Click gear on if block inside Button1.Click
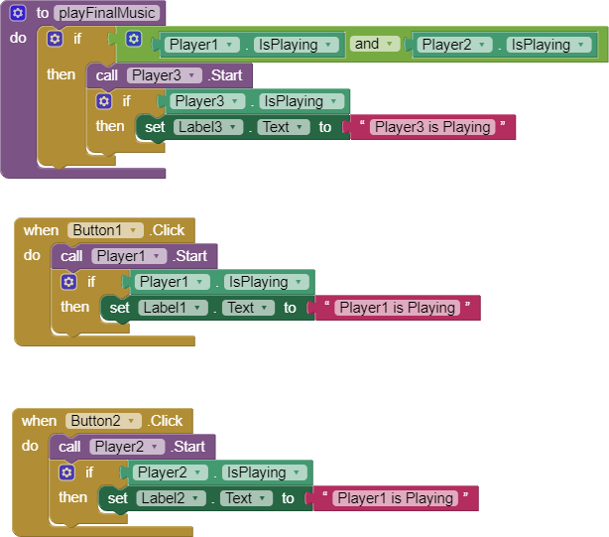 point(67,282)
